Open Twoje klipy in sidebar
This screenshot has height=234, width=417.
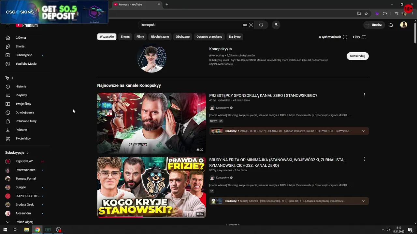[26, 138]
